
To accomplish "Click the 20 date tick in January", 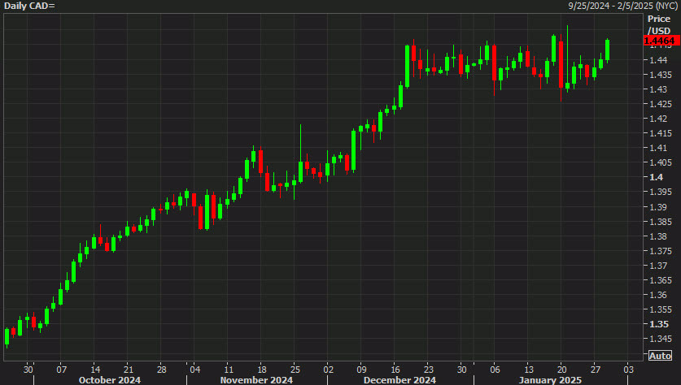I will point(562,370).
